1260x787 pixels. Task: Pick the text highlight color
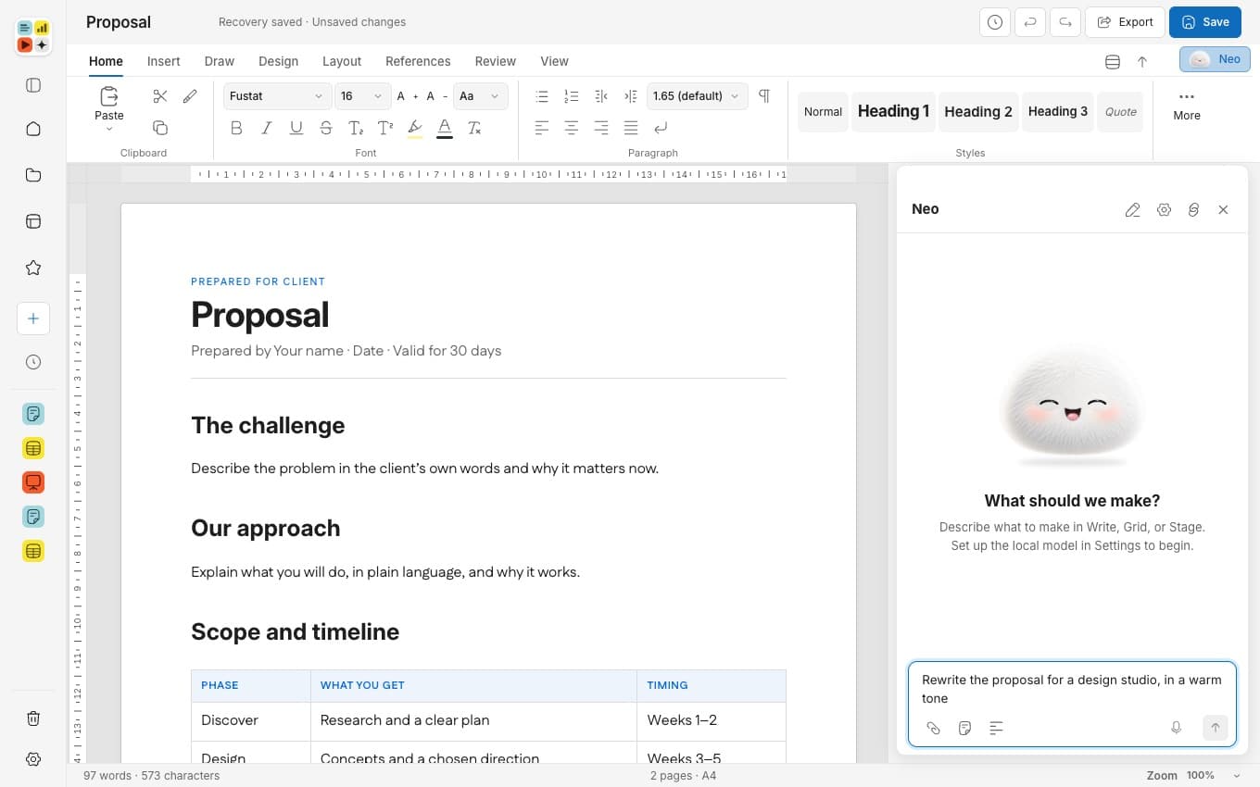coord(415,128)
